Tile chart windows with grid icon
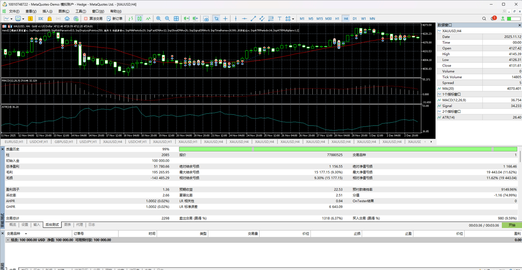The image size is (522, 270). point(176,19)
